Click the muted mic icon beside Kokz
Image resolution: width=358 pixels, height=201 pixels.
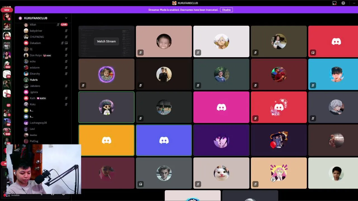66,104
